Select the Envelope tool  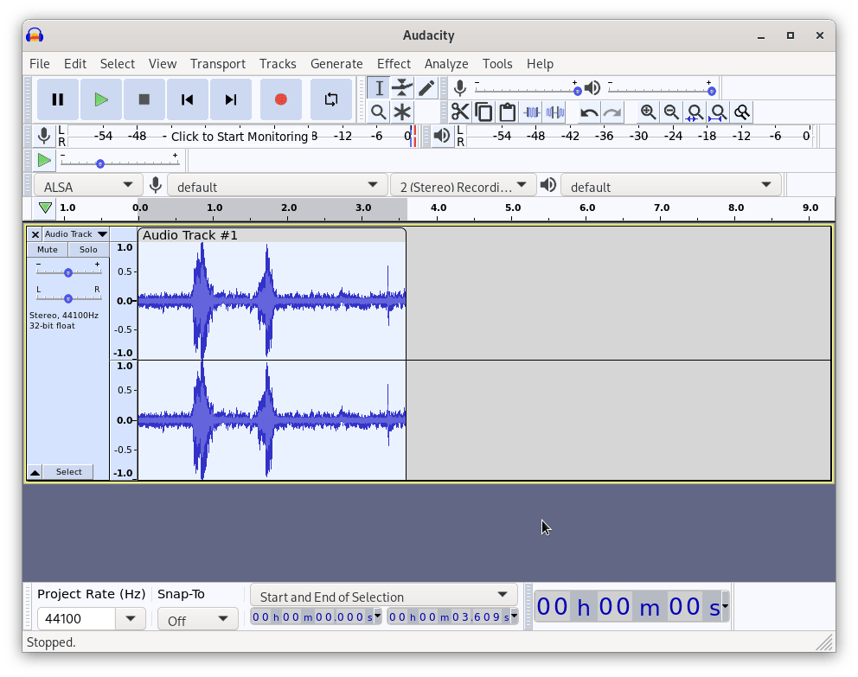point(402,88)
